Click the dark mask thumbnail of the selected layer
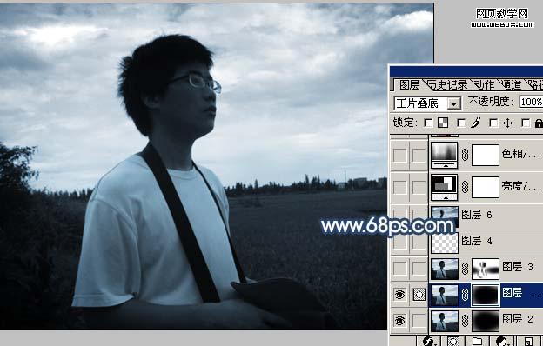This screenshot has width=543, height=346. pos(486,295)
